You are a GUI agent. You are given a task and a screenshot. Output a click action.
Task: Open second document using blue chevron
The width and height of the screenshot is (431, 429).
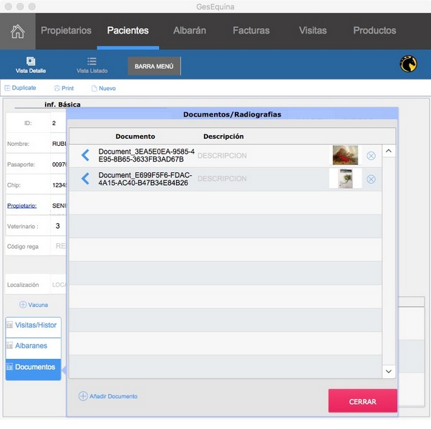tap(85, 179)
